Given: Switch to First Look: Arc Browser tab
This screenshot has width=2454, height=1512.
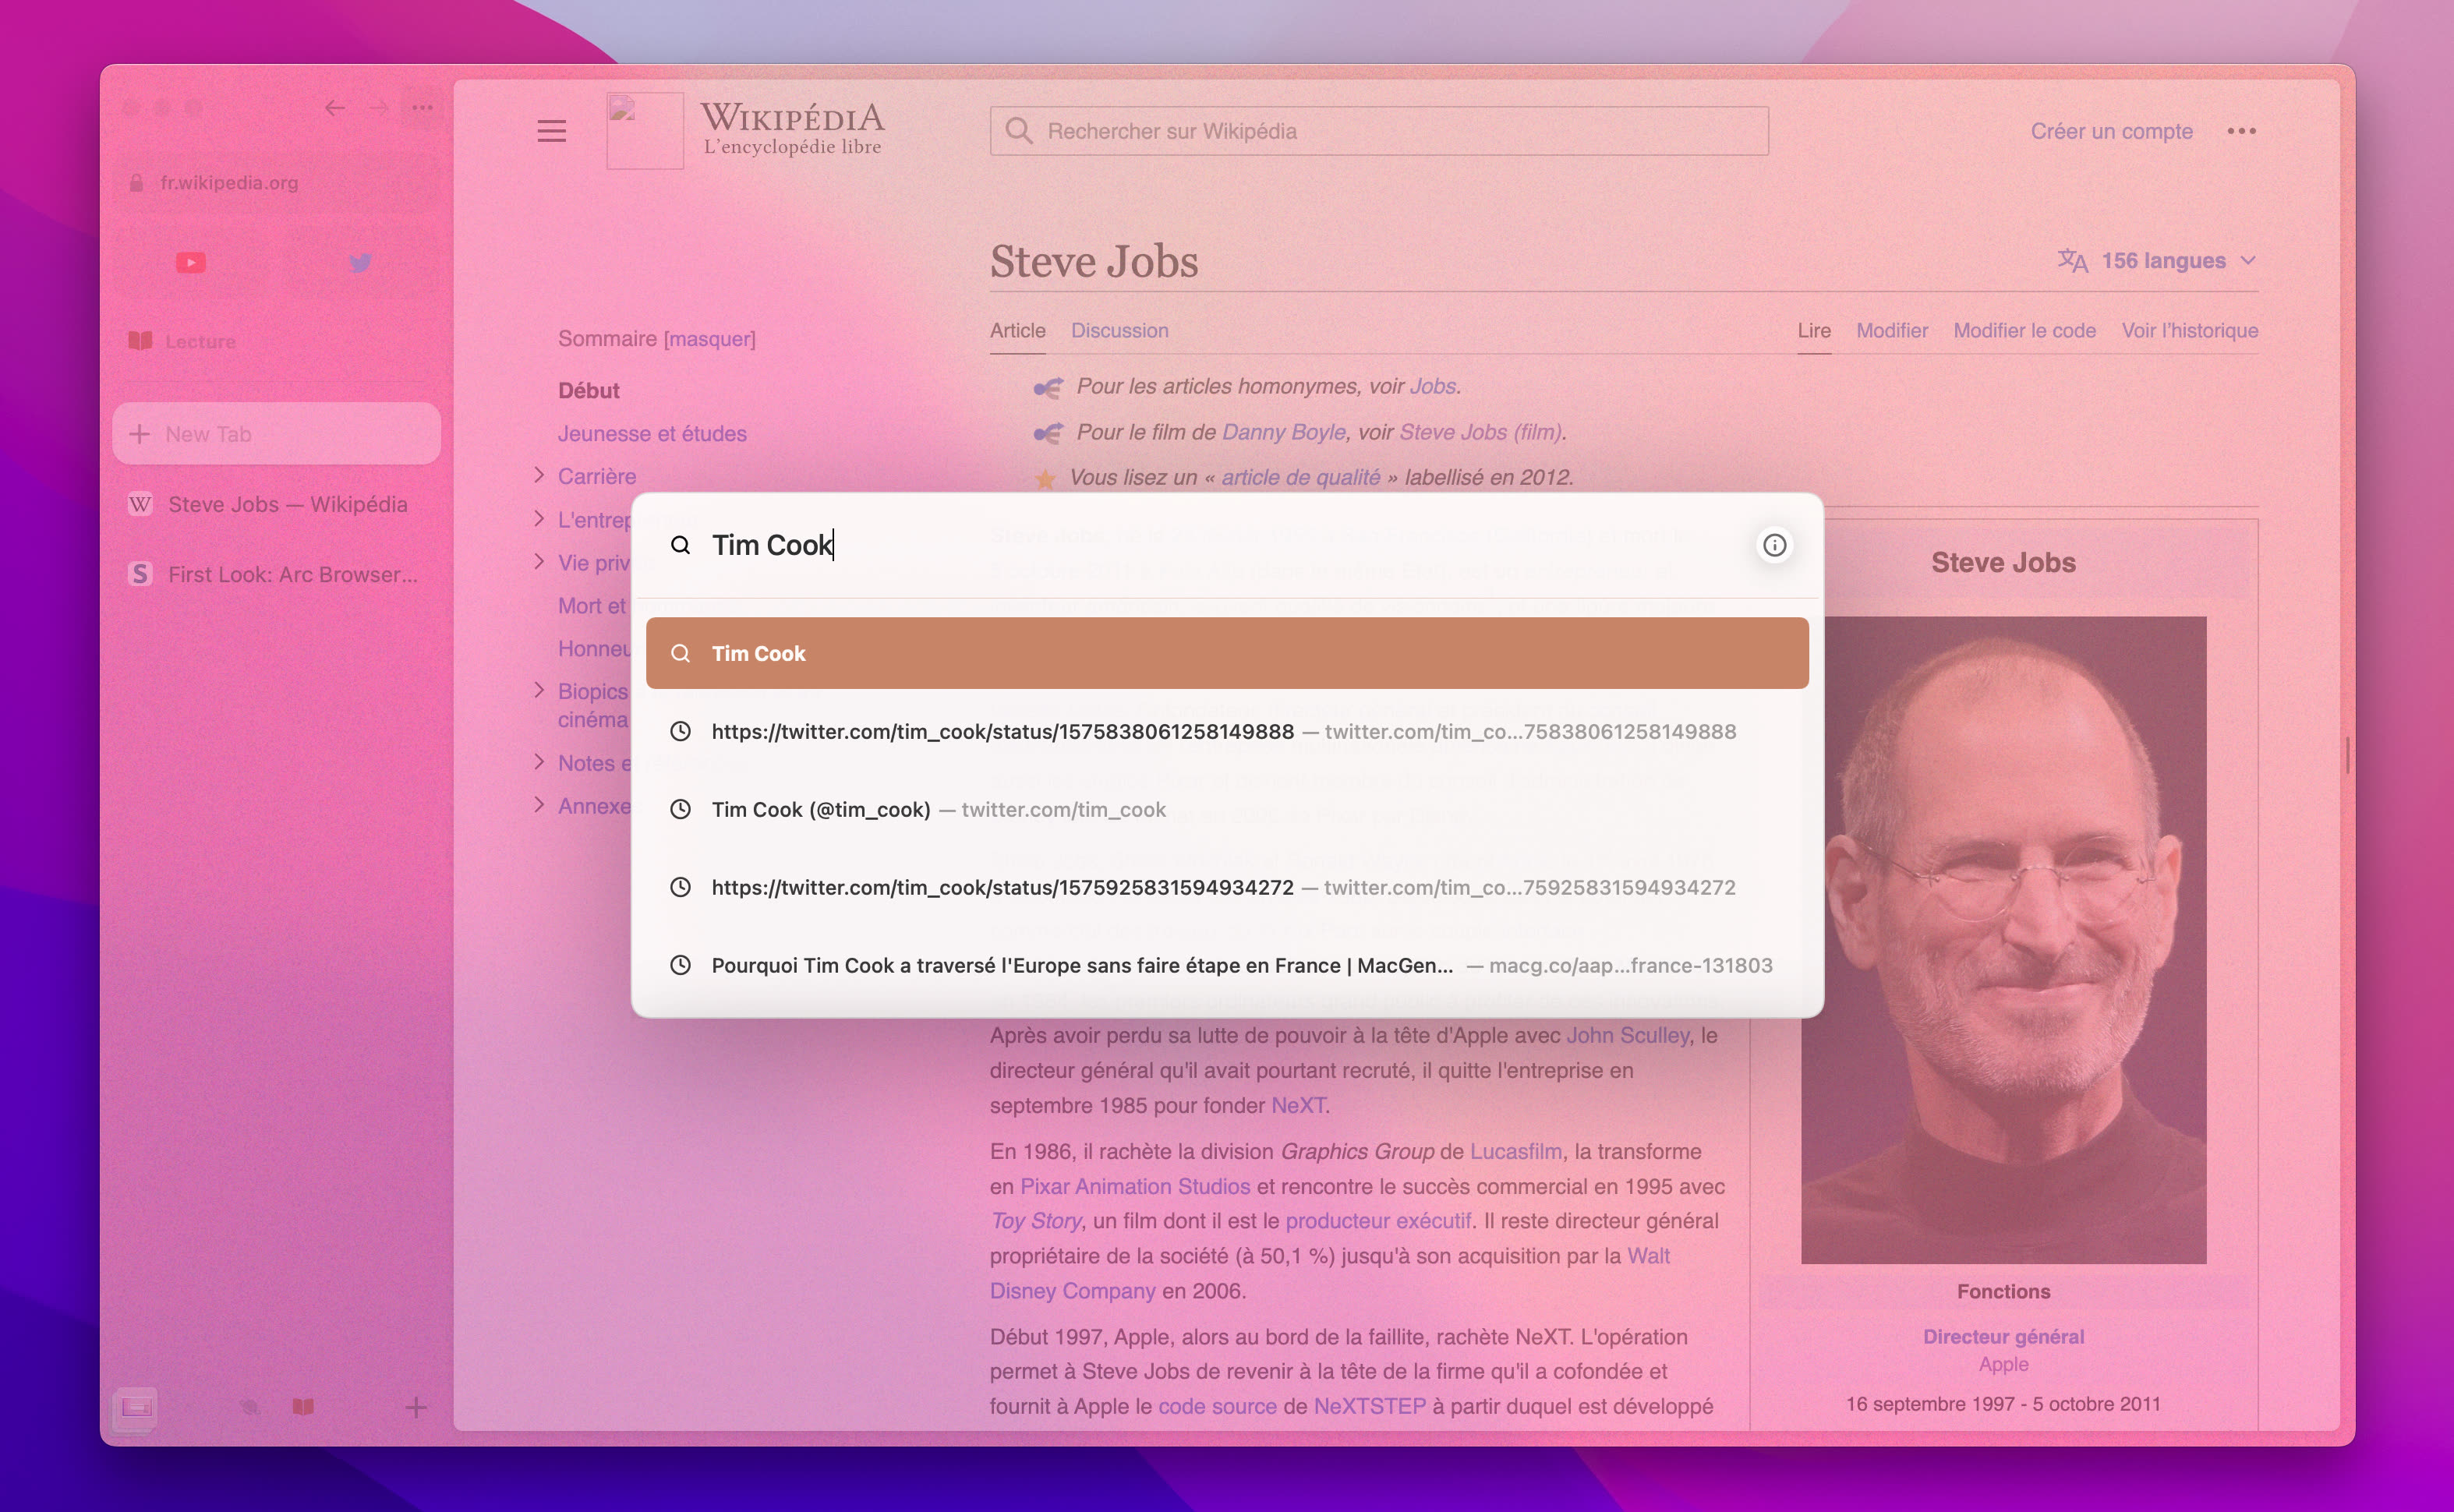Looking at the screenshot, I should 276,574.
